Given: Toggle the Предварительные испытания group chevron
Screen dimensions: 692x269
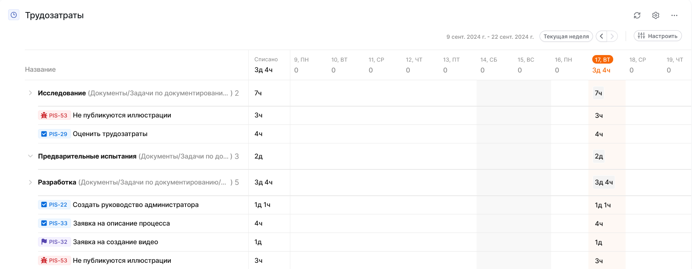Looking at the screenshot, I should pyautogui.click(x=30, y=156).
